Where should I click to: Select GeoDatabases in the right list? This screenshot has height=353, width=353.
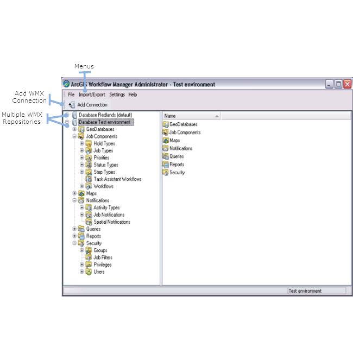pyautogui.click(x=184, y=124)
